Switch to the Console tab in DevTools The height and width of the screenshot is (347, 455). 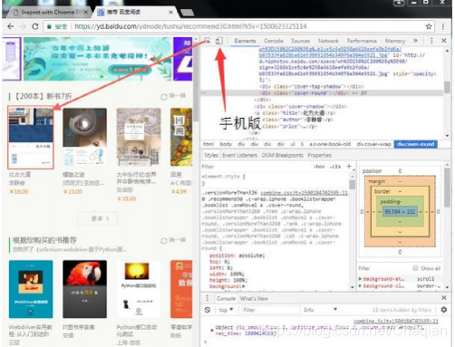pyautogui.click(x=274, y=41)
